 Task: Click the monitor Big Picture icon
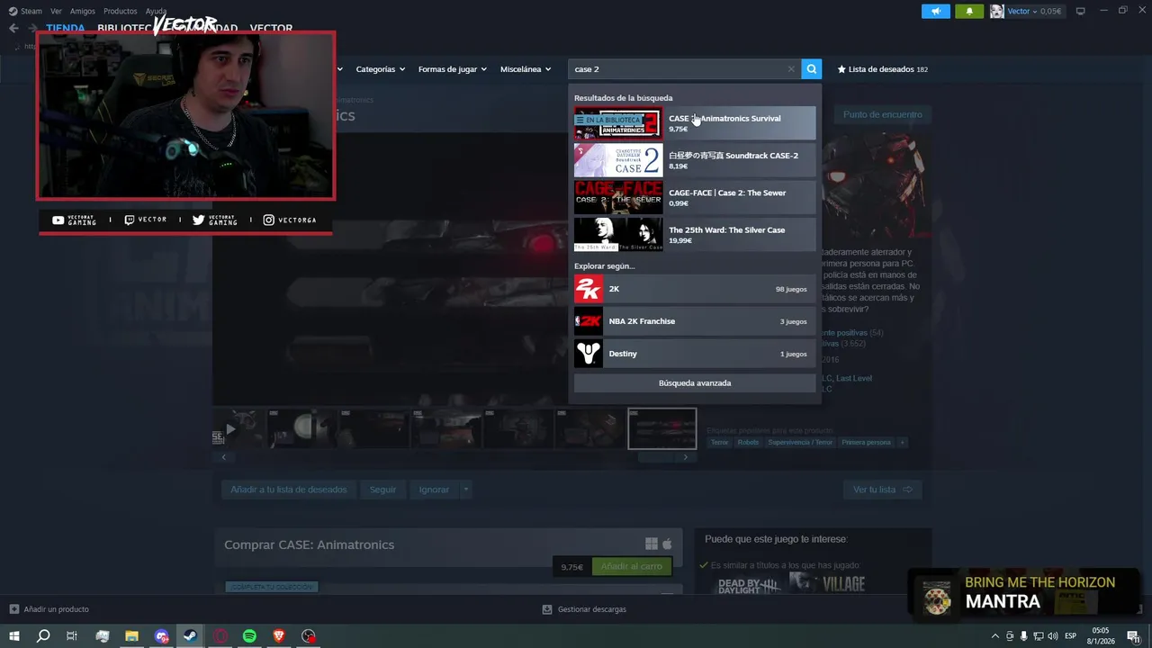point(1081,11)
